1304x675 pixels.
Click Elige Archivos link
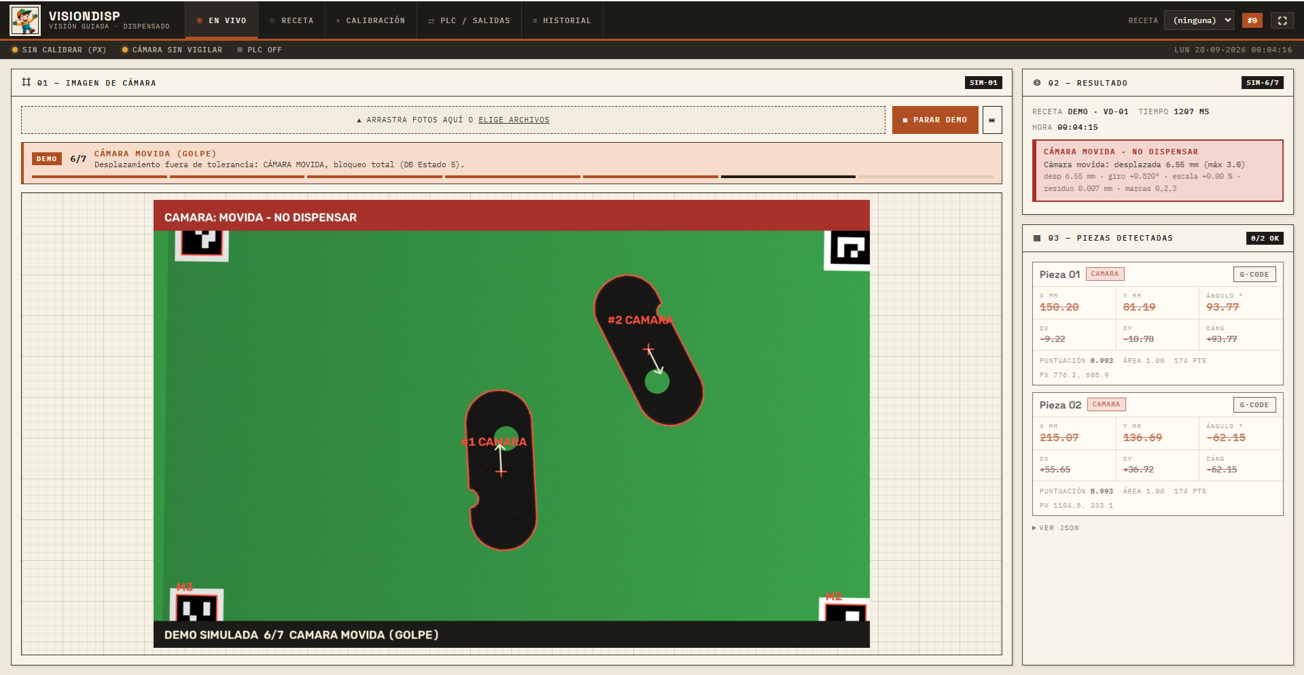514,120
